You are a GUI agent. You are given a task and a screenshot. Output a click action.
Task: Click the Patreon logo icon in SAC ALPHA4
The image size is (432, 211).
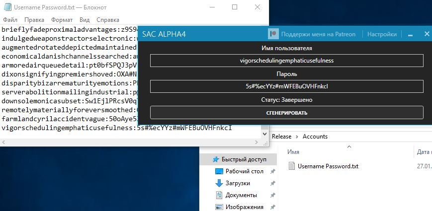(273, 34)
